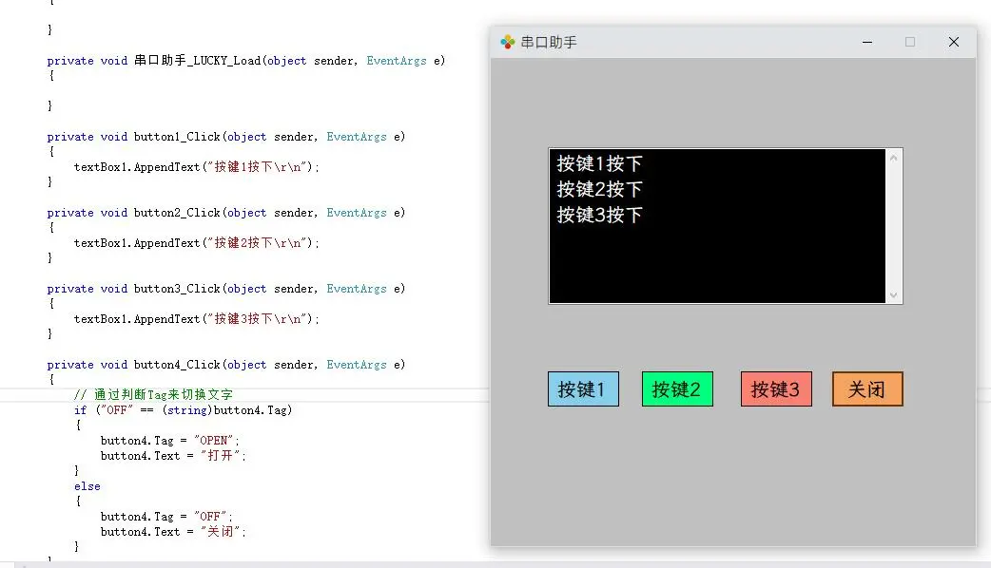Click the 按键2按下 line in output box
The image size is (991, 568).
[600, 190]
